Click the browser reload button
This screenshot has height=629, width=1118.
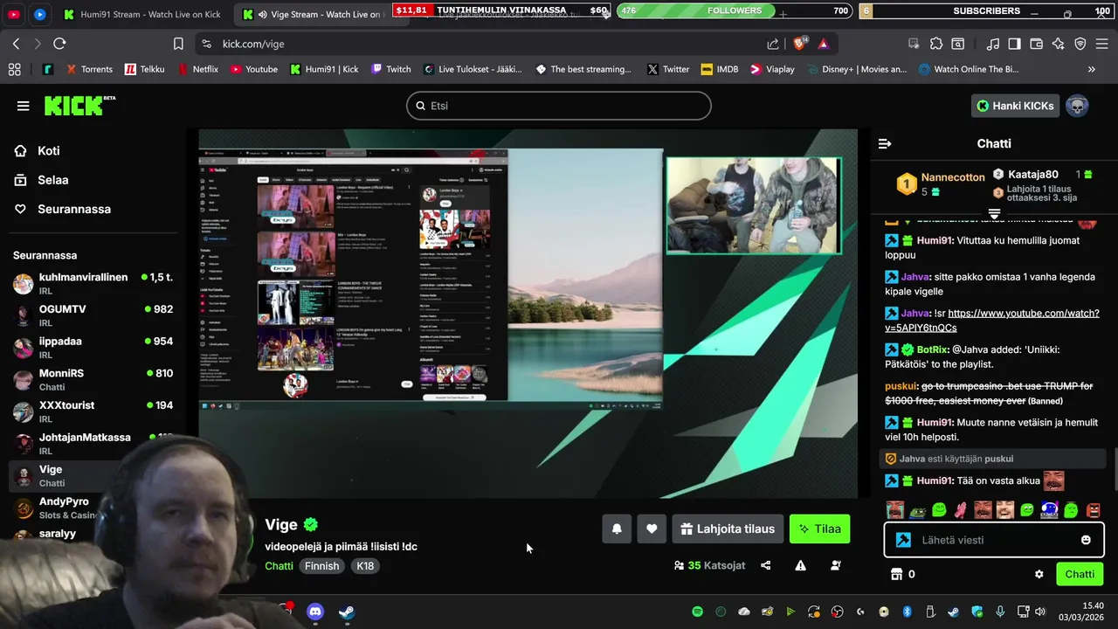59,44
